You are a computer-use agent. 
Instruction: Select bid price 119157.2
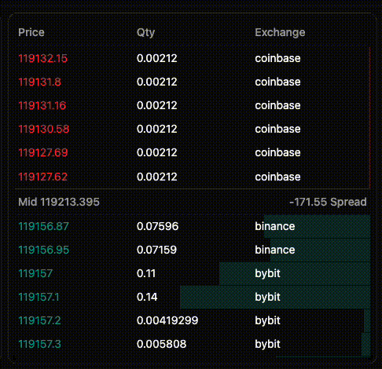[39, 320]
